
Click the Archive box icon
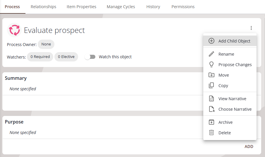211,122
